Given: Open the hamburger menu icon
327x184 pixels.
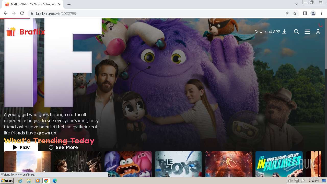Looking at the screenshot, I should coord(307,32).
